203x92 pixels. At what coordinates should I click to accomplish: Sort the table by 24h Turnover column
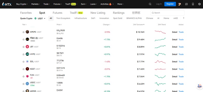[x=139, y=24]
